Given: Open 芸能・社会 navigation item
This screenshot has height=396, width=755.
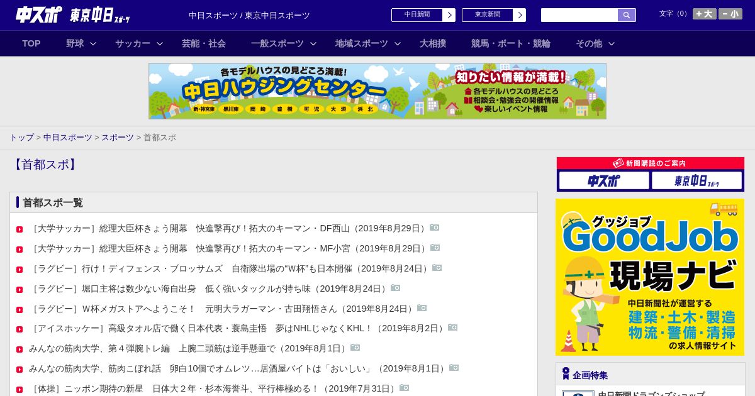Looking at the screenshot, I should coord(204,43).
